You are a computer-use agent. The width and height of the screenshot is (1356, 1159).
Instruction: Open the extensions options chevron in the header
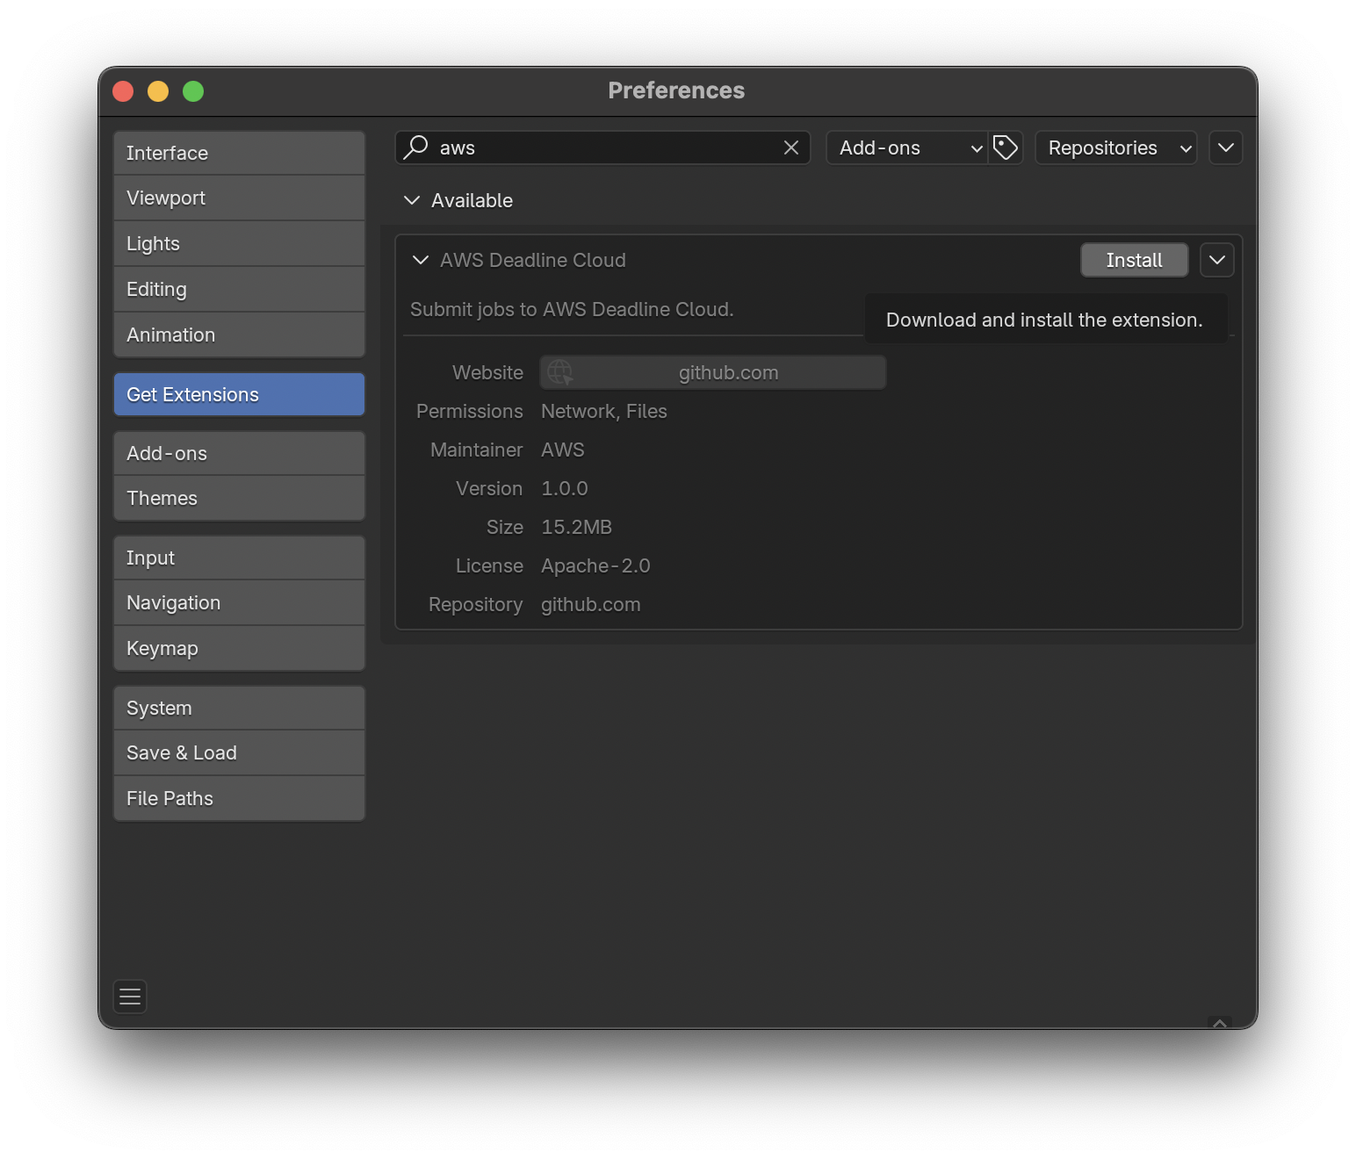click(1226, 148)
